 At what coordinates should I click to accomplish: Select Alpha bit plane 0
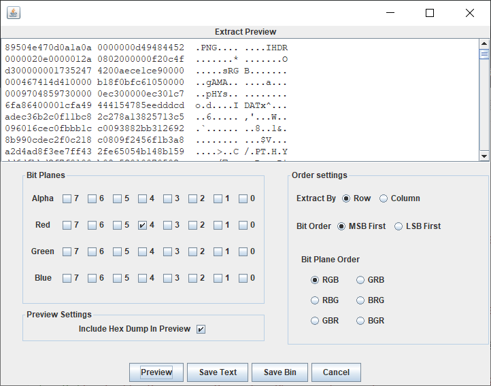[x=243, y=198]
